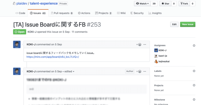Click the issue number #253 in the title

94,25
